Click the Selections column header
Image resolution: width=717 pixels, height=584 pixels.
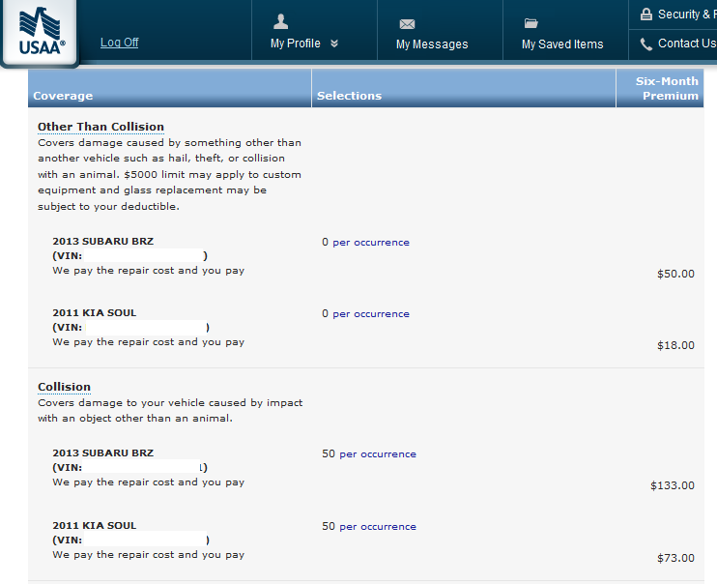point(464,88)
